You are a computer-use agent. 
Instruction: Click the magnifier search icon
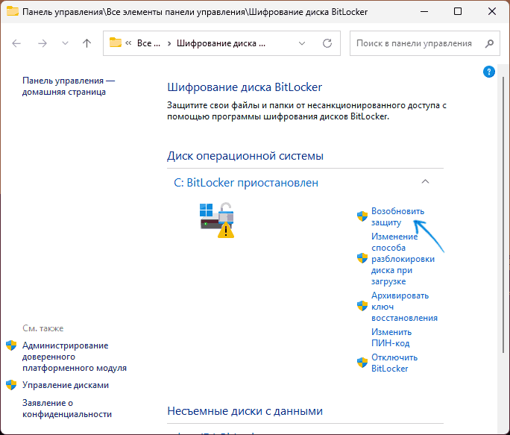(x=490, y=43)
